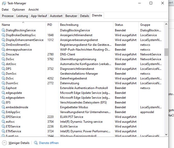Click the Weniger Details text button
The image size is (174, 148).
(x=19, y=143)
